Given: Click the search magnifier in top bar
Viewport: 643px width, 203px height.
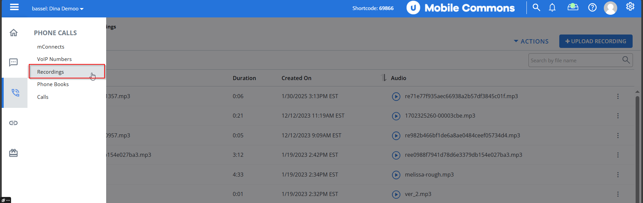Looking at the screenshot, I should [536, 7].
